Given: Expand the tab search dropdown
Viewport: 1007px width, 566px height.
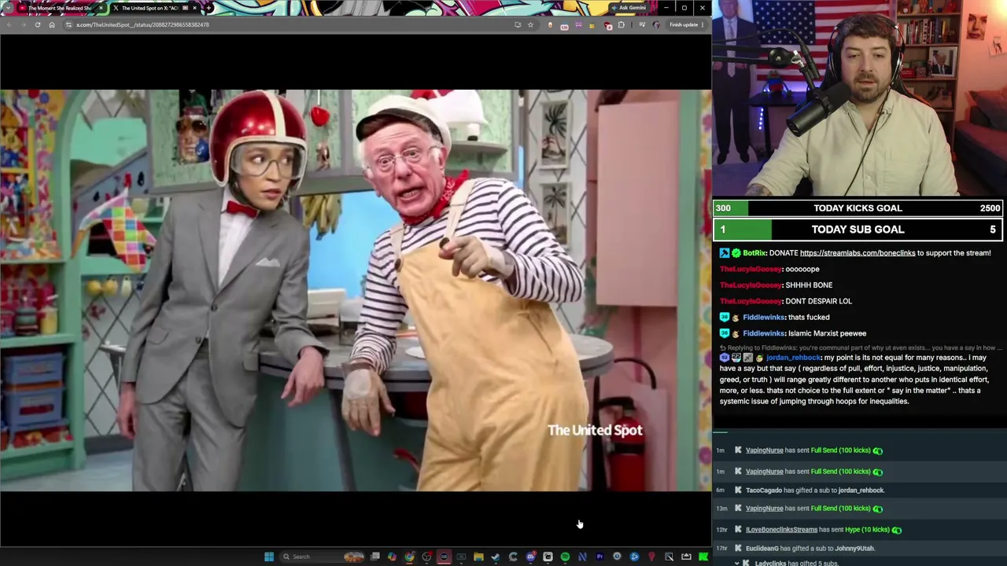Looking at the screenshot, I should (8, 8).
